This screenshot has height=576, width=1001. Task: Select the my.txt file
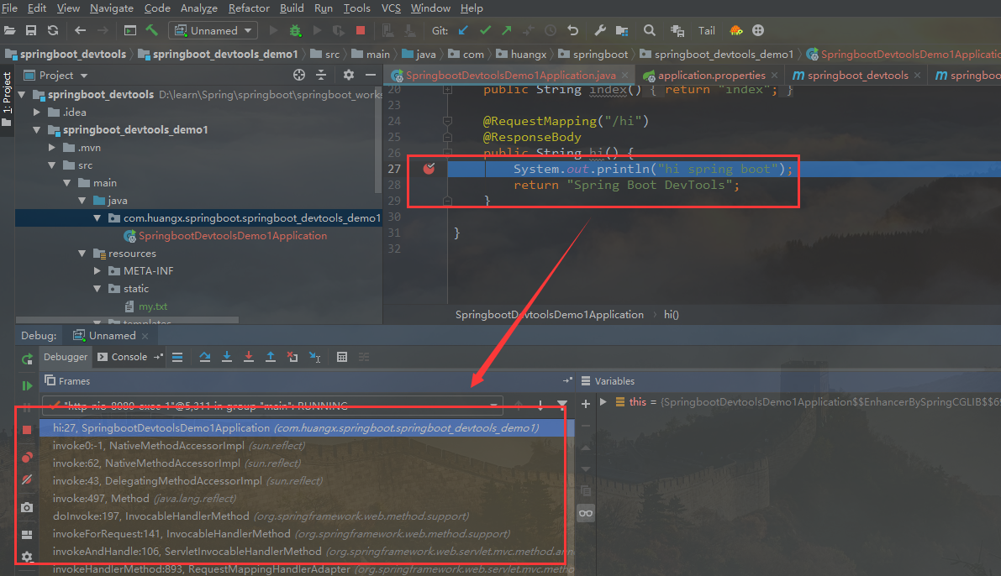pyautogui.click(x=153, y=306)
